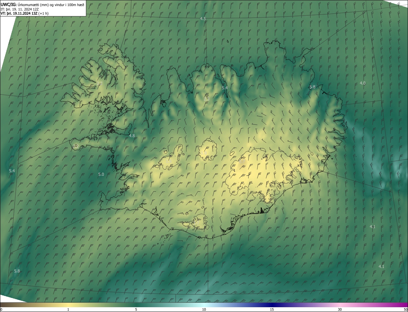Click the 30 tick on the color scale

click(x=340, y=309)
